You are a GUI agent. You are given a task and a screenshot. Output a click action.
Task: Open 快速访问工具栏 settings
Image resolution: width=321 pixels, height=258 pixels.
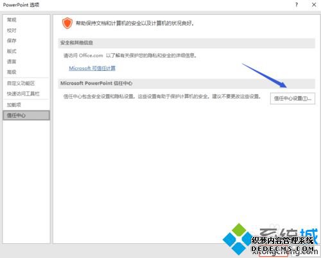[23, 93]
